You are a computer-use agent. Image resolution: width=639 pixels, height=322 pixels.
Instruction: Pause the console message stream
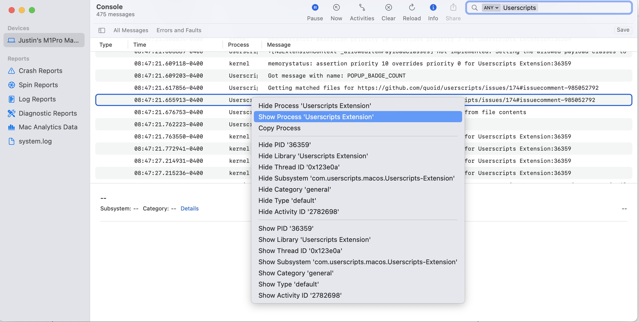tap(315, 8)
